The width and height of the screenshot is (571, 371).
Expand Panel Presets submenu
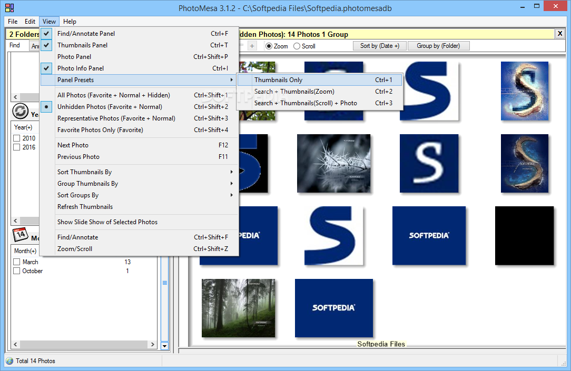coord(139,80)
